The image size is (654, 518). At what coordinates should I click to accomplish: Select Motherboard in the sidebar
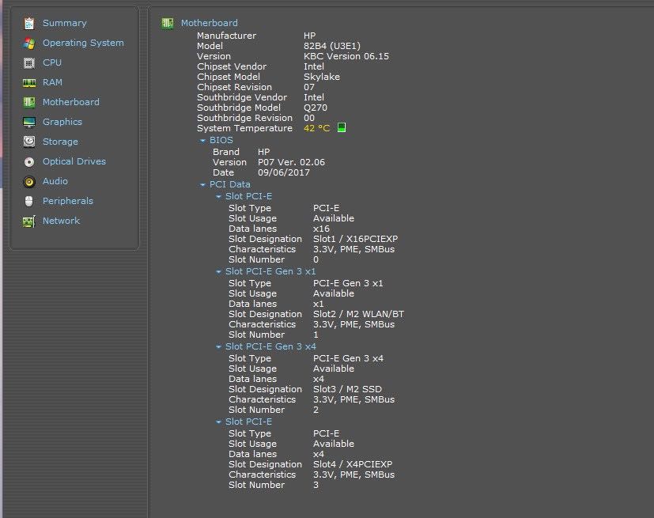coord(71,102)
